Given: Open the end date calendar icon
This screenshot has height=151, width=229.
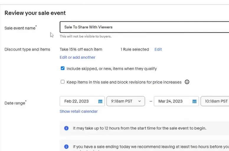Looking at the screenshot, I should pos(194,101).
